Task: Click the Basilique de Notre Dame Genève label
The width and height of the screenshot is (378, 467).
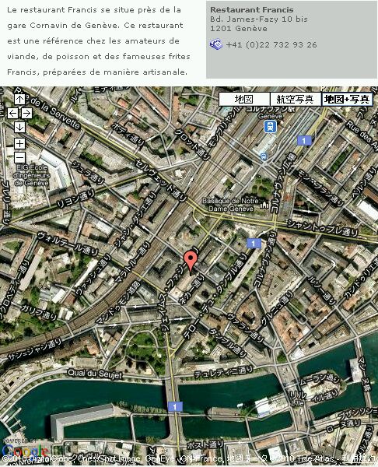Action: click(231, 205)
